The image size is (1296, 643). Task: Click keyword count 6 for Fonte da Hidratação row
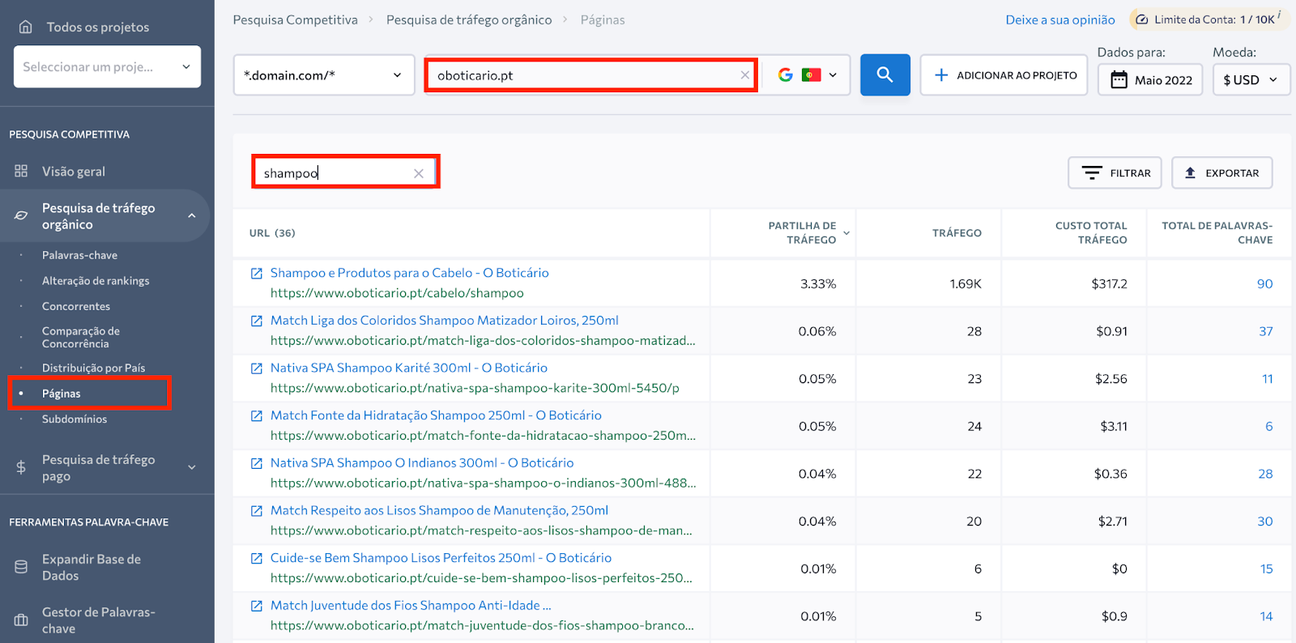(x=1269, y=426)
